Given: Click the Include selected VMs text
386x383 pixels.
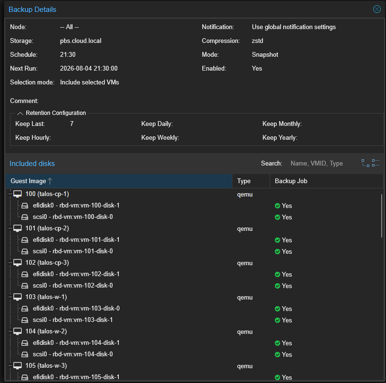Looking at the screenshot, I should coord(89,82).
